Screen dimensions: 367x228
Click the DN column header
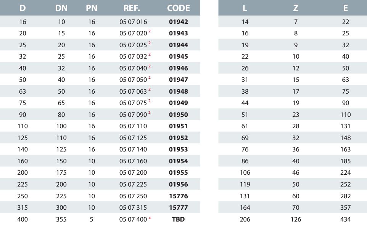[x=61, y=8]
